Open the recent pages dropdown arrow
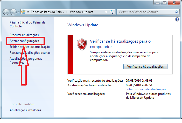 (x=18, y=12)
